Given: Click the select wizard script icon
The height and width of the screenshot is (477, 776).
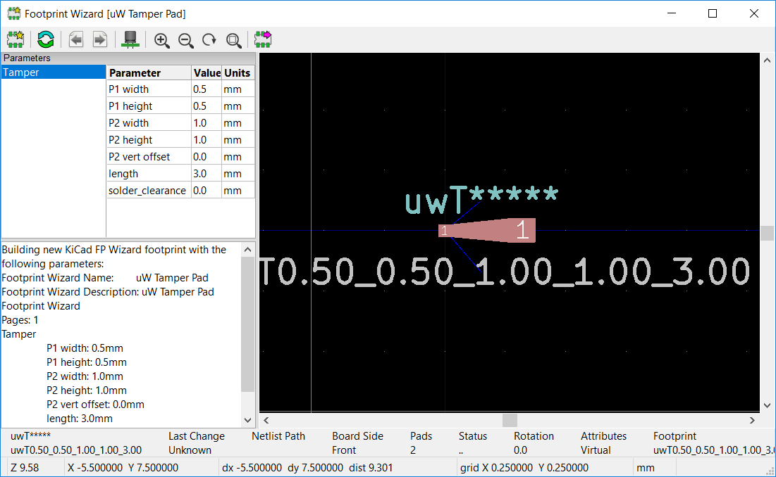Looking at the screenshot, I should pos(16,40).
